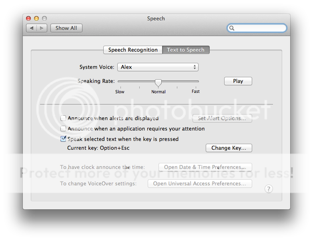Click the Change Key button

tap(229, 148)
